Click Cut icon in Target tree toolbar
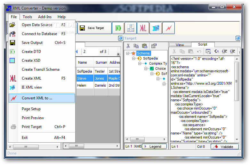 [x=128, y=46]
